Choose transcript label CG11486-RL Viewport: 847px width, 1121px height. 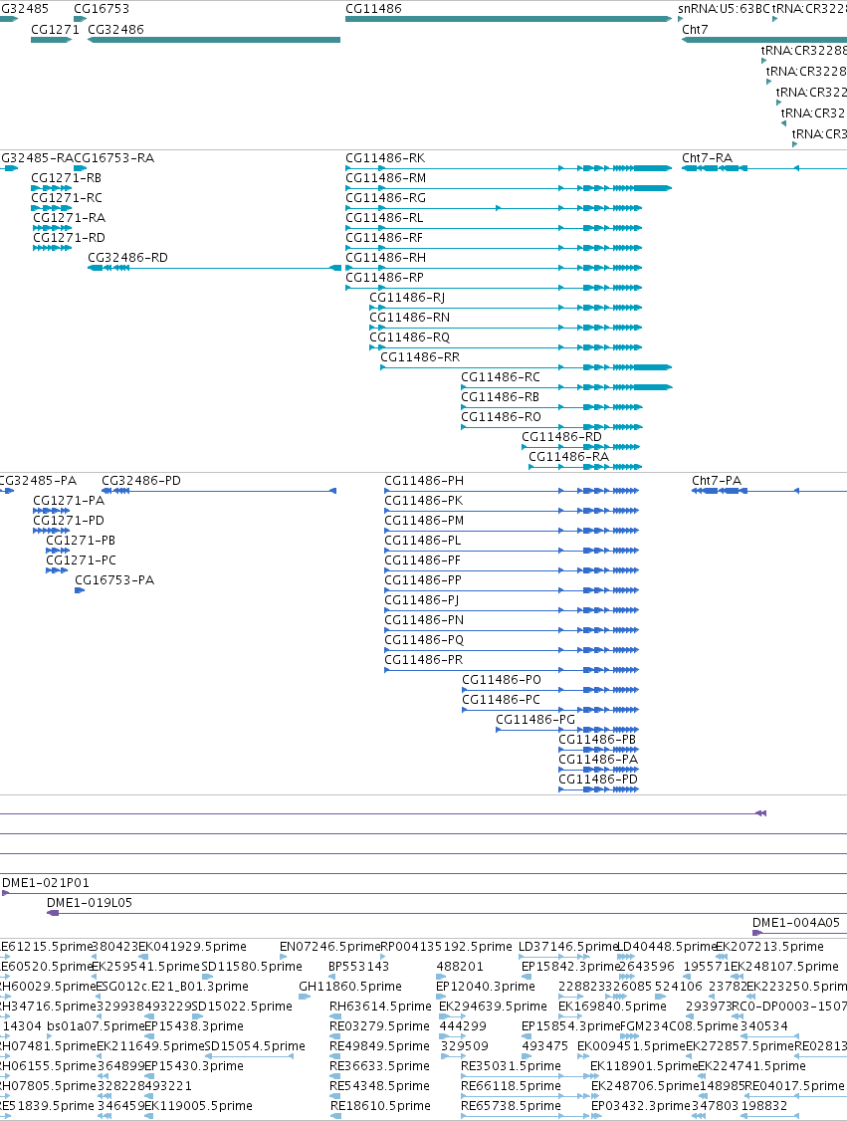click(384, 218)
